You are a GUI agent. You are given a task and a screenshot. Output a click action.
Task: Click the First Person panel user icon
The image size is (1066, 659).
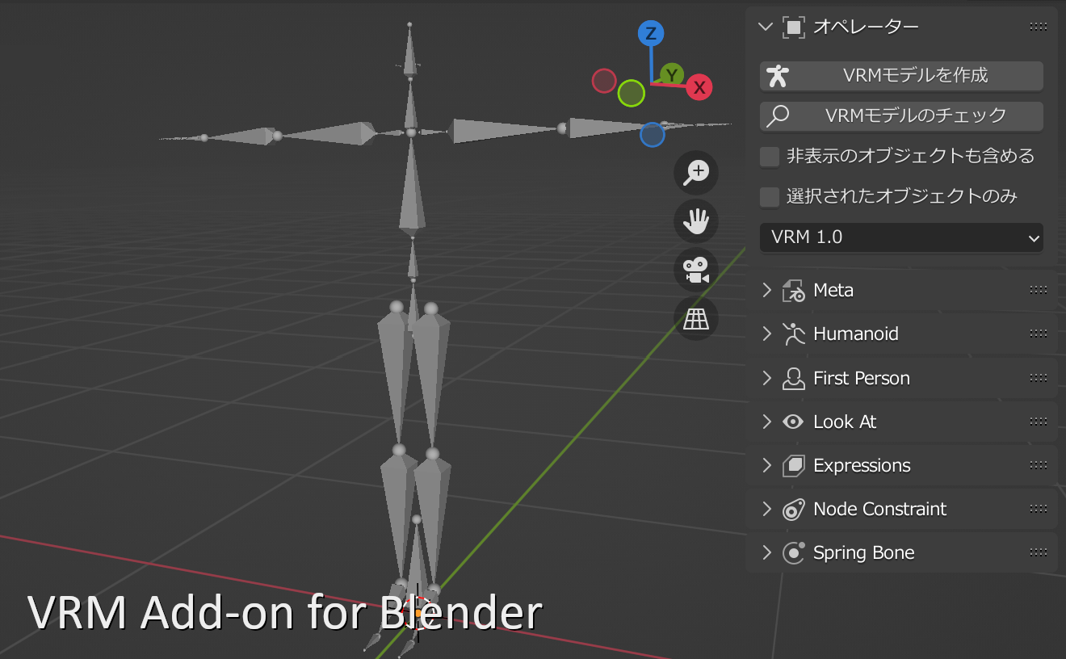click(794, 378)
